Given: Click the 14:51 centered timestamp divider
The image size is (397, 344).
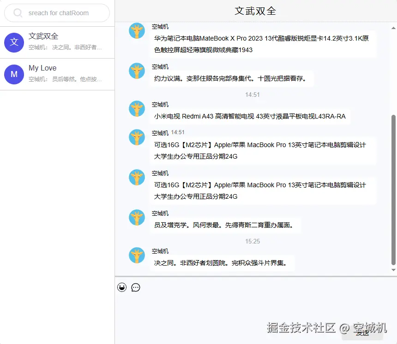Looking at the screenshot, I should coord(253,95).
